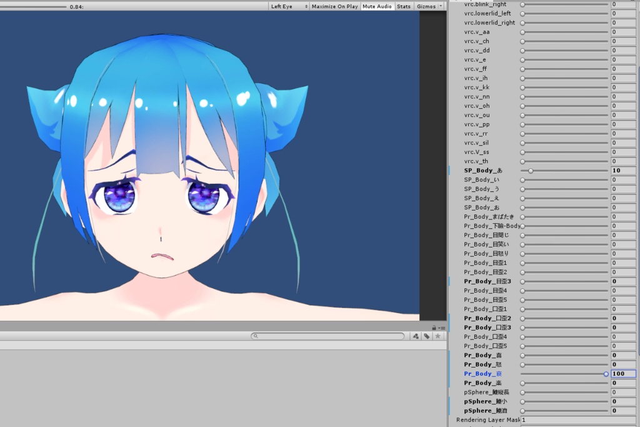Viewport: 640px width, 427px height.
Task: Click the project search input field
Action: (x=327, y=336)
